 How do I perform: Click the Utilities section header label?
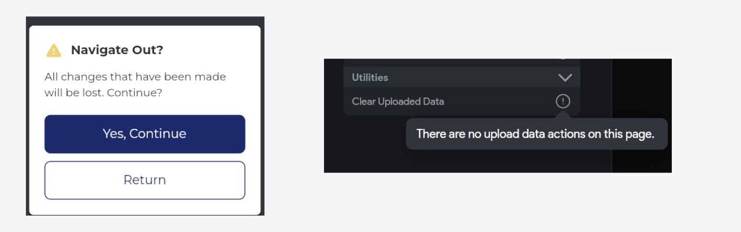(370, 77)
